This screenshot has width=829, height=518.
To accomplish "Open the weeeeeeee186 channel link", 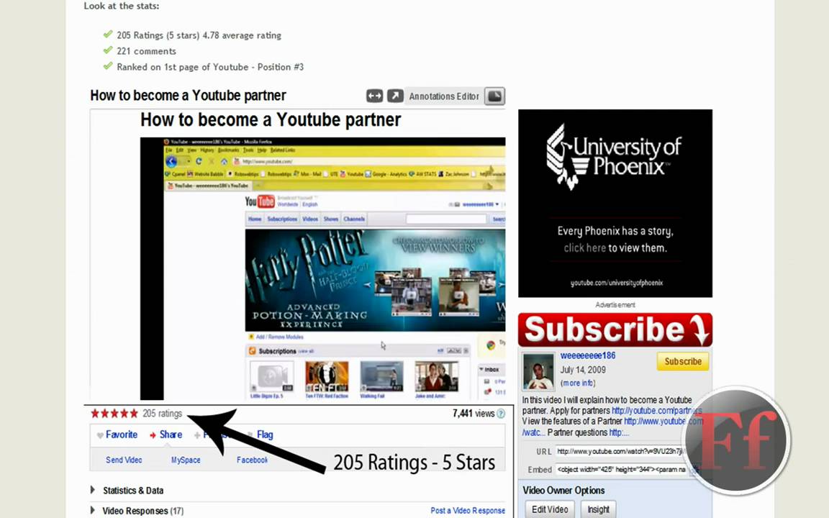I will 588,355.
